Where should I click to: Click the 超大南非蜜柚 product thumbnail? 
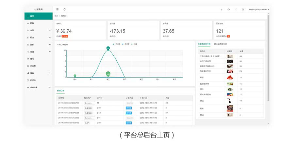tap(230, 94)
